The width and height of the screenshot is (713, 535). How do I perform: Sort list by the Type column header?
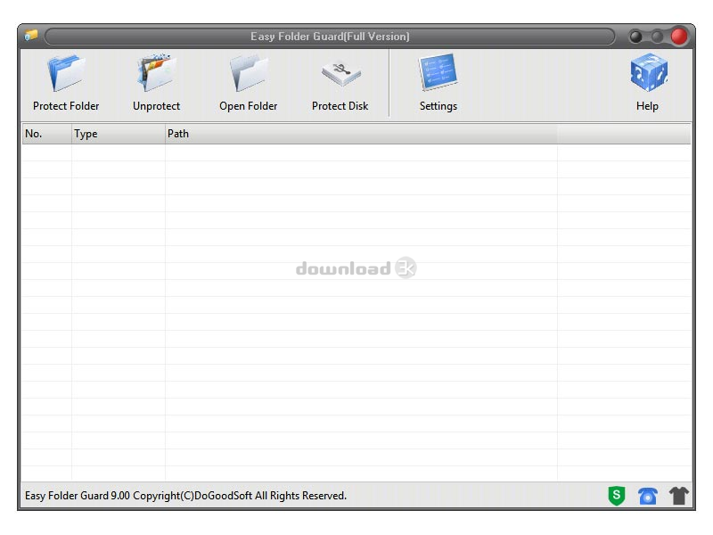(x=119, y=134)
